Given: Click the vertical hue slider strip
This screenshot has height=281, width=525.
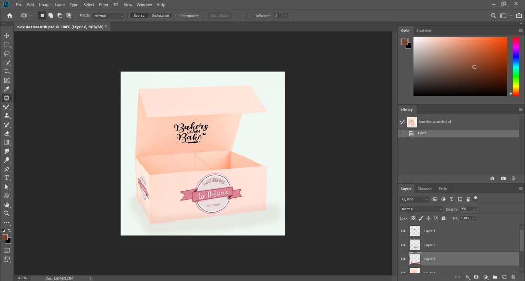Looking at the screenshot, I should 516,66.
